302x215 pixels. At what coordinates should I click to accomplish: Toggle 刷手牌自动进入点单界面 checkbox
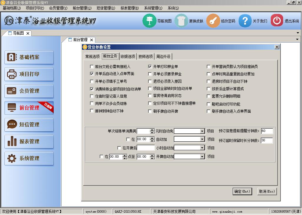click(x=209, y=111)
